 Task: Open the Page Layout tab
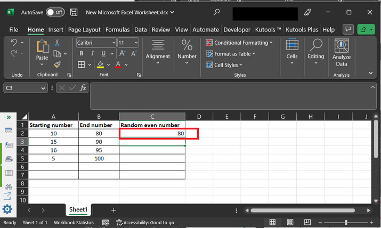click(84, 30)
